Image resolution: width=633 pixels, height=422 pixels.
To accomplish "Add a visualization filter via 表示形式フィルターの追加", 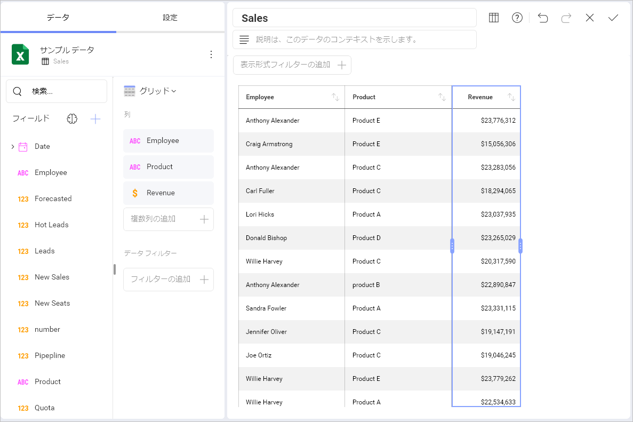I will [x=292, y=65].
